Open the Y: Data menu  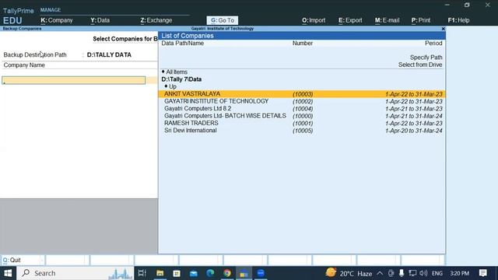point(100,20)
